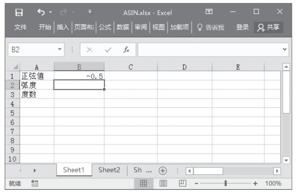
Task: Click the 登录 sign-in link
Action: (x=243, y=26)
